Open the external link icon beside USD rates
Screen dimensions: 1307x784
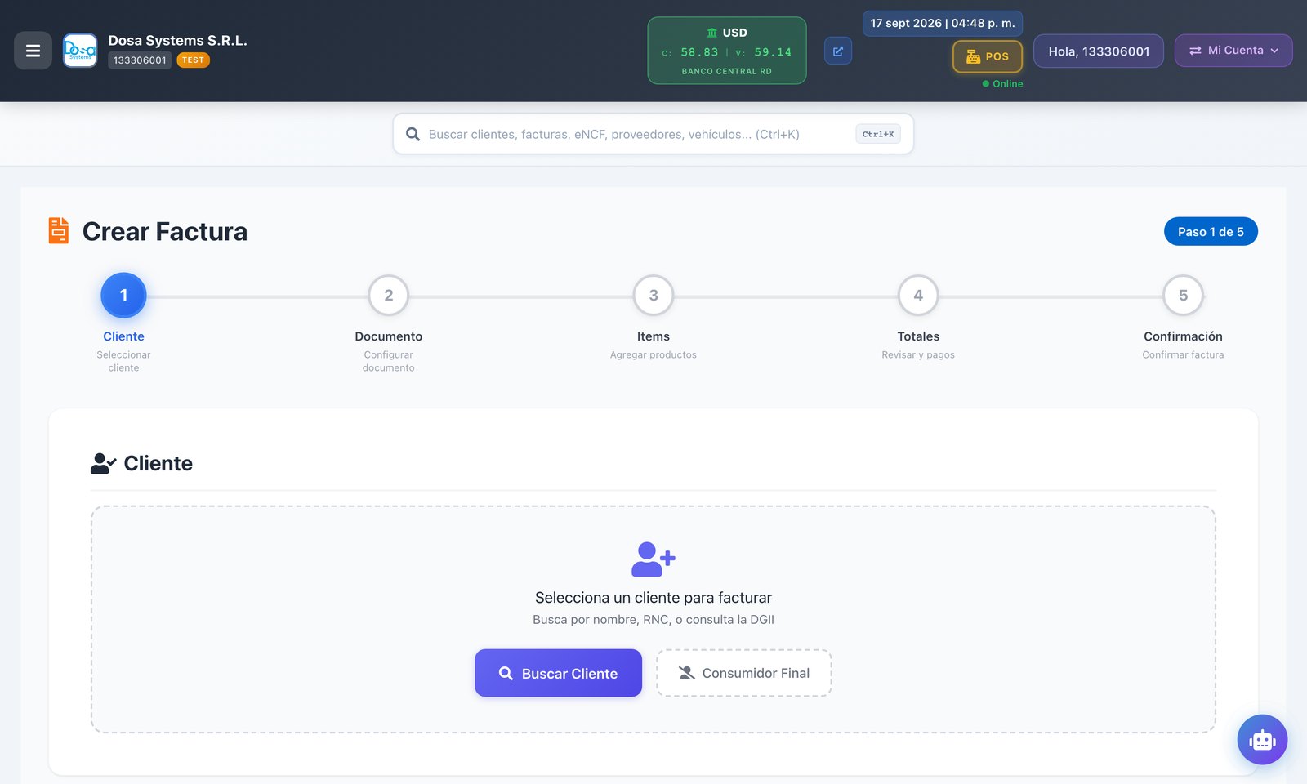point(838,51)
